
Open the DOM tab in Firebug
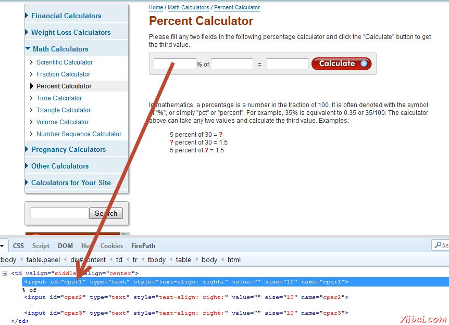click(65, 245)
